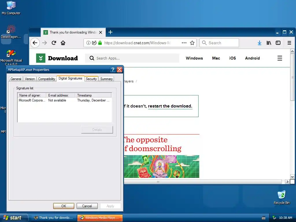Reload the page in Firefox
The height and width of the screenshot is (222, 296).
54,43
